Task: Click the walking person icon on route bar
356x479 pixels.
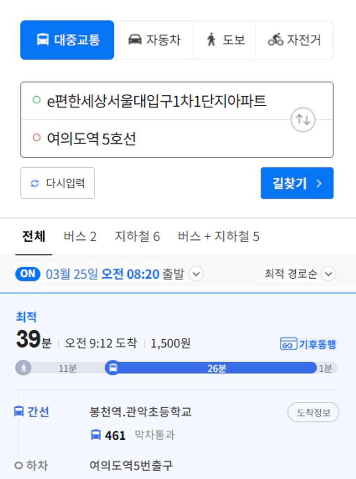Action: click(24, 368)
